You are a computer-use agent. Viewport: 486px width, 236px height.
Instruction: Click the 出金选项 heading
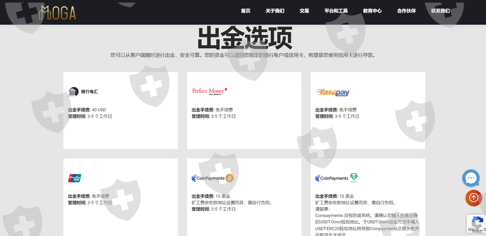(245, 38)
